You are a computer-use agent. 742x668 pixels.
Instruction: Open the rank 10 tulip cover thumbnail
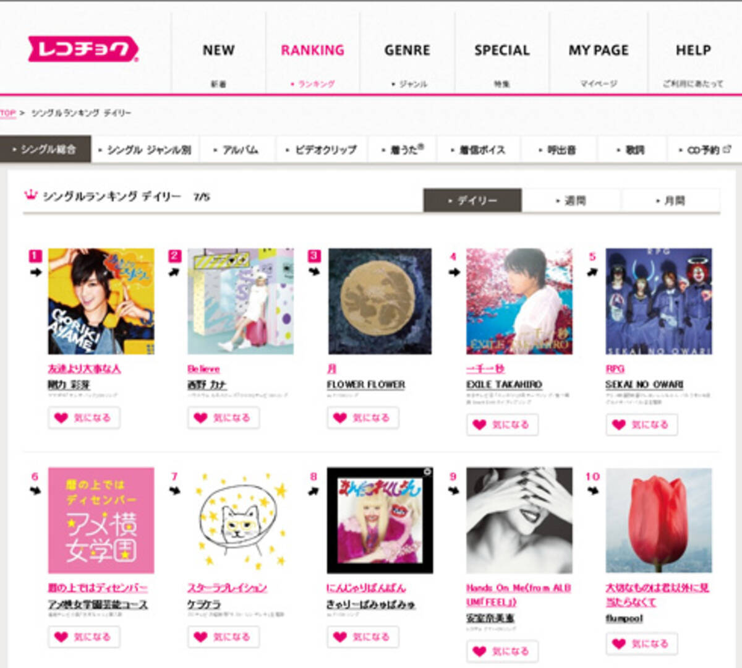click(659, 520)
